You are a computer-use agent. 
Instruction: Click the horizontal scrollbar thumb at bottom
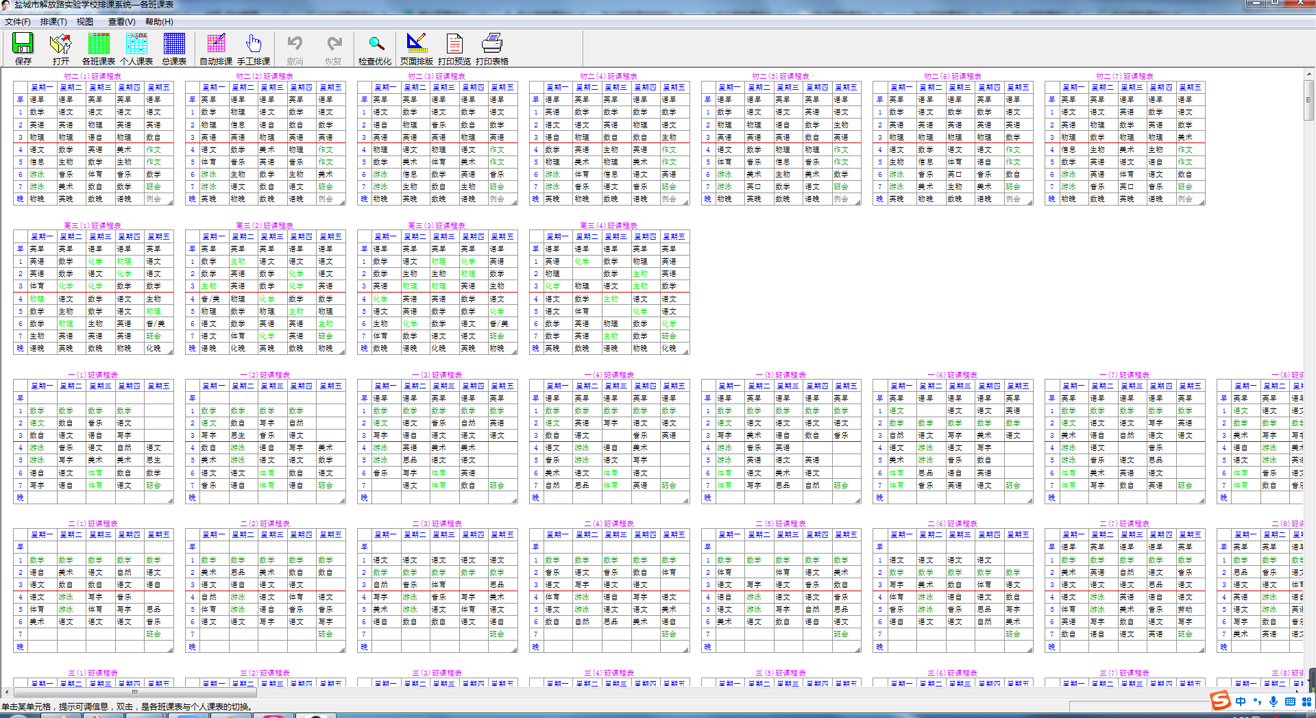click(x=134, y=692)
